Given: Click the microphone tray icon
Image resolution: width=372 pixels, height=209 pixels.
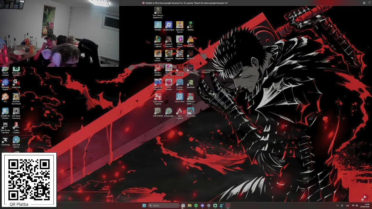Looking at the screenshot, I should pos(342,206).
